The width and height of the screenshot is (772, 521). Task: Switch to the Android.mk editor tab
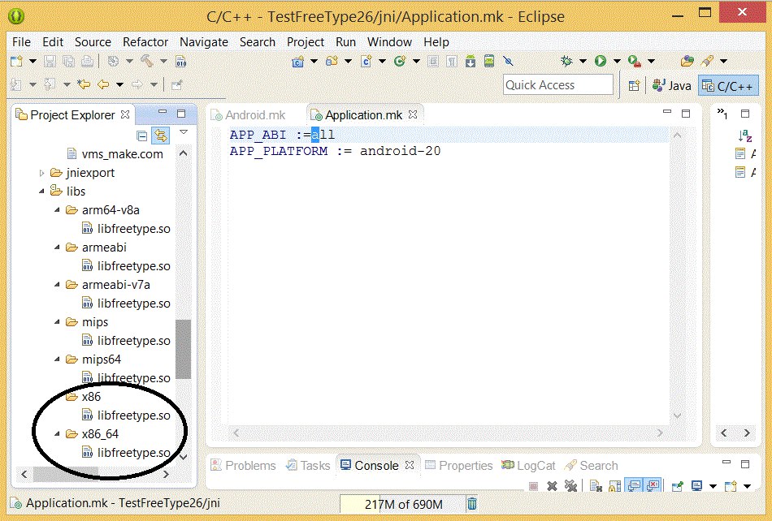(249, 115)
